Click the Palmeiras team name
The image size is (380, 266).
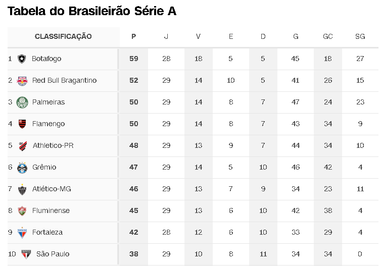49,102
